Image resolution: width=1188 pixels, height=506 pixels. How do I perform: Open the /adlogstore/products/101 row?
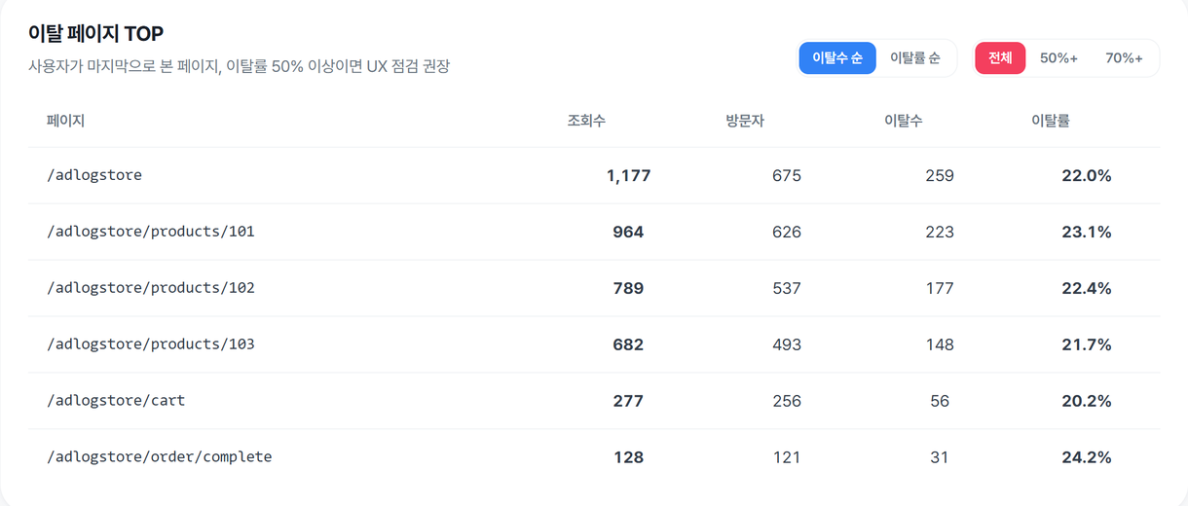click(x=594, y=233)
